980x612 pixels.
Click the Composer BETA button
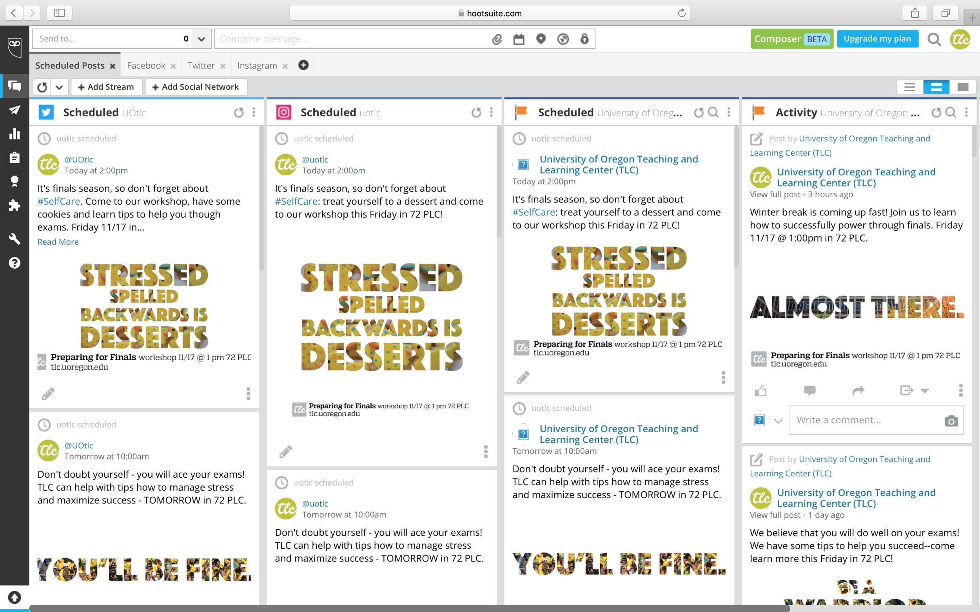[x=792, y=39]
